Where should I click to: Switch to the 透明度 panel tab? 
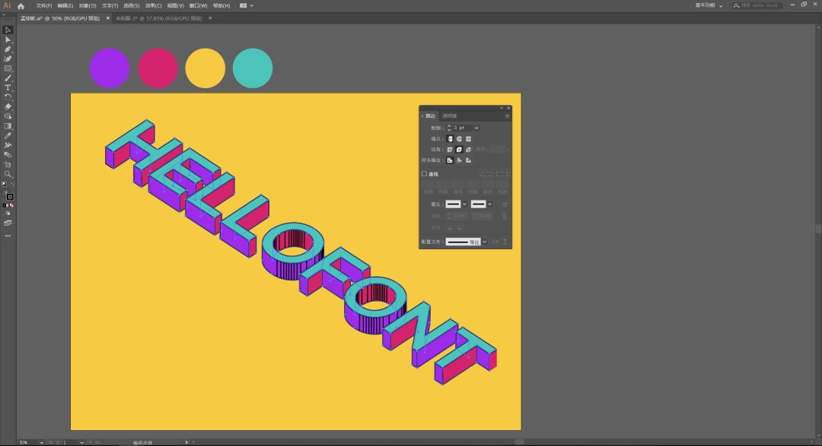450,116
